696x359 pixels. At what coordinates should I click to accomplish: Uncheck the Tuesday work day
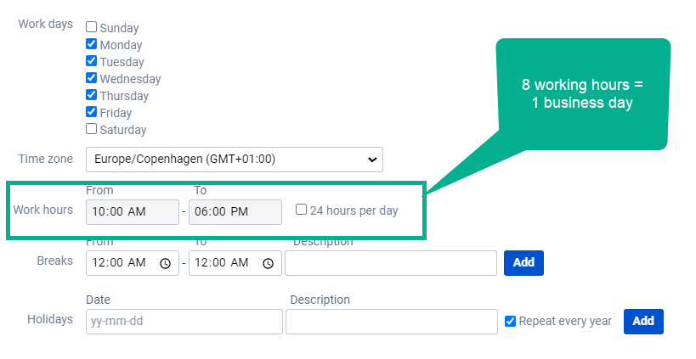coord(92,61)
